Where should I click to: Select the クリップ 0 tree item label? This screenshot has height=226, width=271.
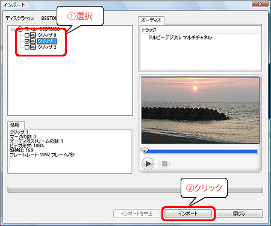click(x=47, y=35)
